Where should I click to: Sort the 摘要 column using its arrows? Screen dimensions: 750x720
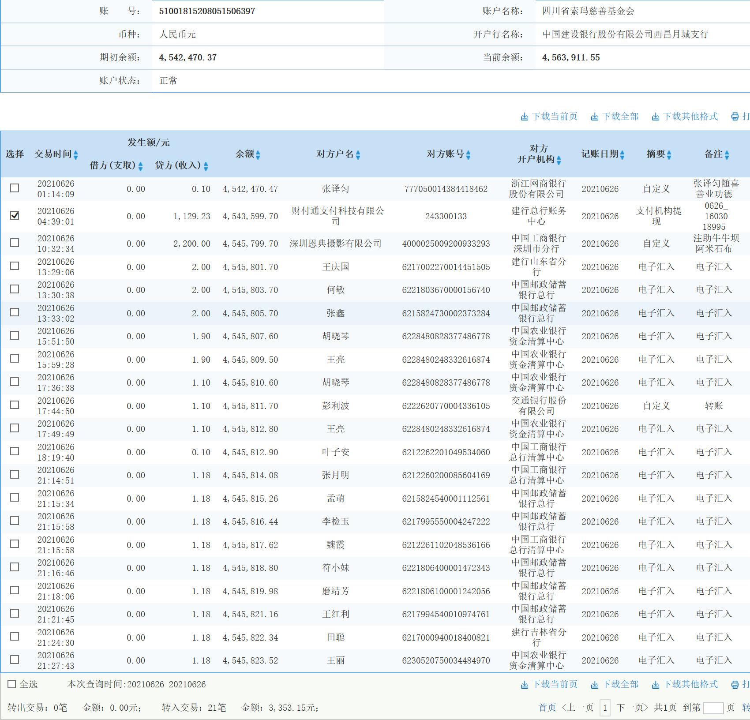pos(670,155)
